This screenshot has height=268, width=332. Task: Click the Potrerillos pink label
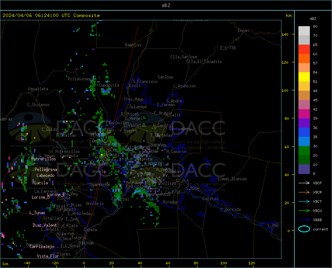(x=44, y=159)
